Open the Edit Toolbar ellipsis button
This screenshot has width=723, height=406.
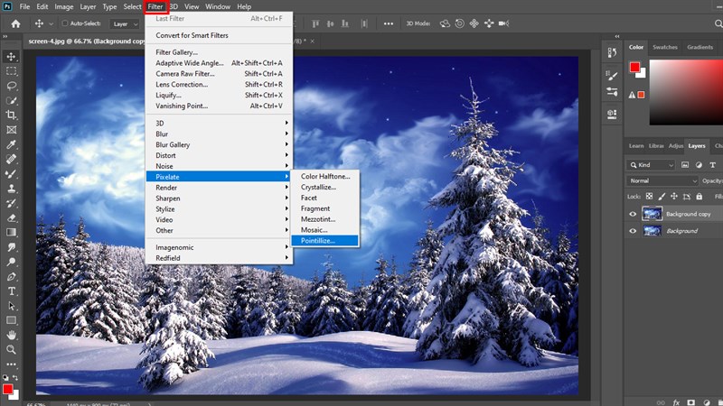11,364
